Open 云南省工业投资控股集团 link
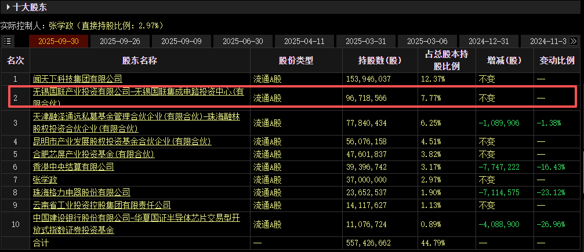 coord(101,205)
